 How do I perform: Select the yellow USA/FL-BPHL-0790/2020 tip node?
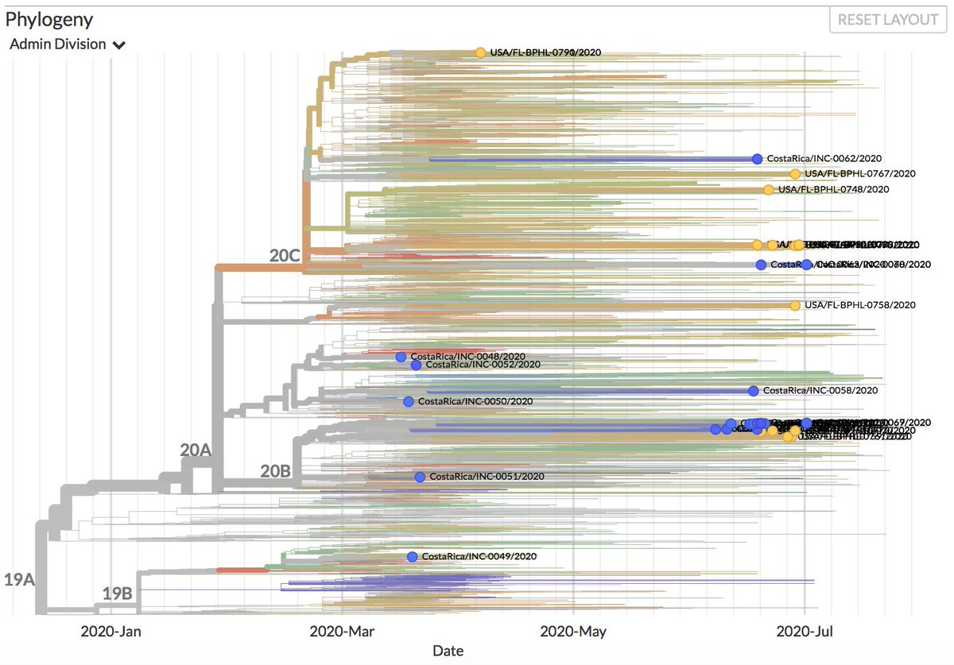pyautogui.click(x=480, y=52)
